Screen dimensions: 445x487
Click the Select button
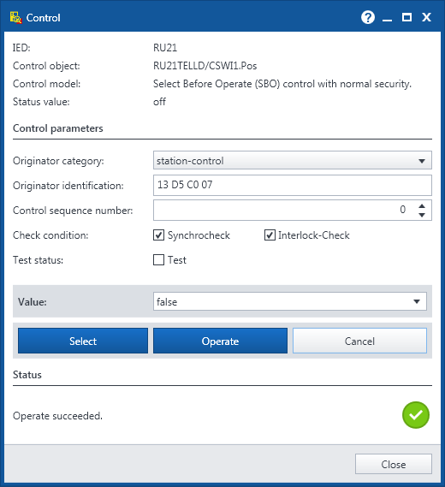tap(83, 341)
